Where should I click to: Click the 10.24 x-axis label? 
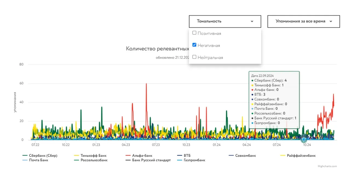click(307, 145)
